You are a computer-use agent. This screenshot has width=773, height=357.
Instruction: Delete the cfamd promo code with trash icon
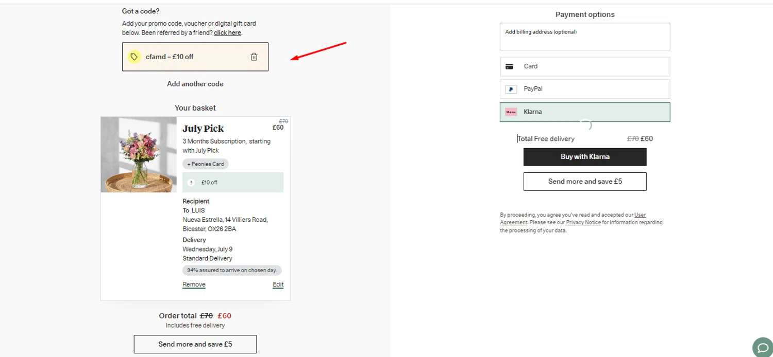coord(254,57)
